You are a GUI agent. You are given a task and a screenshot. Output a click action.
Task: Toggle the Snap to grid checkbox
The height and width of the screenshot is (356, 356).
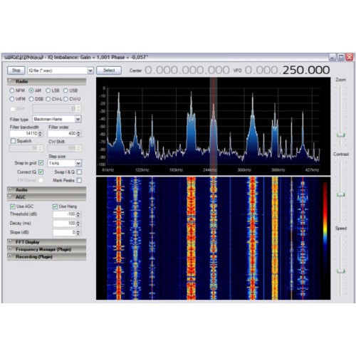tap(41, 163)
